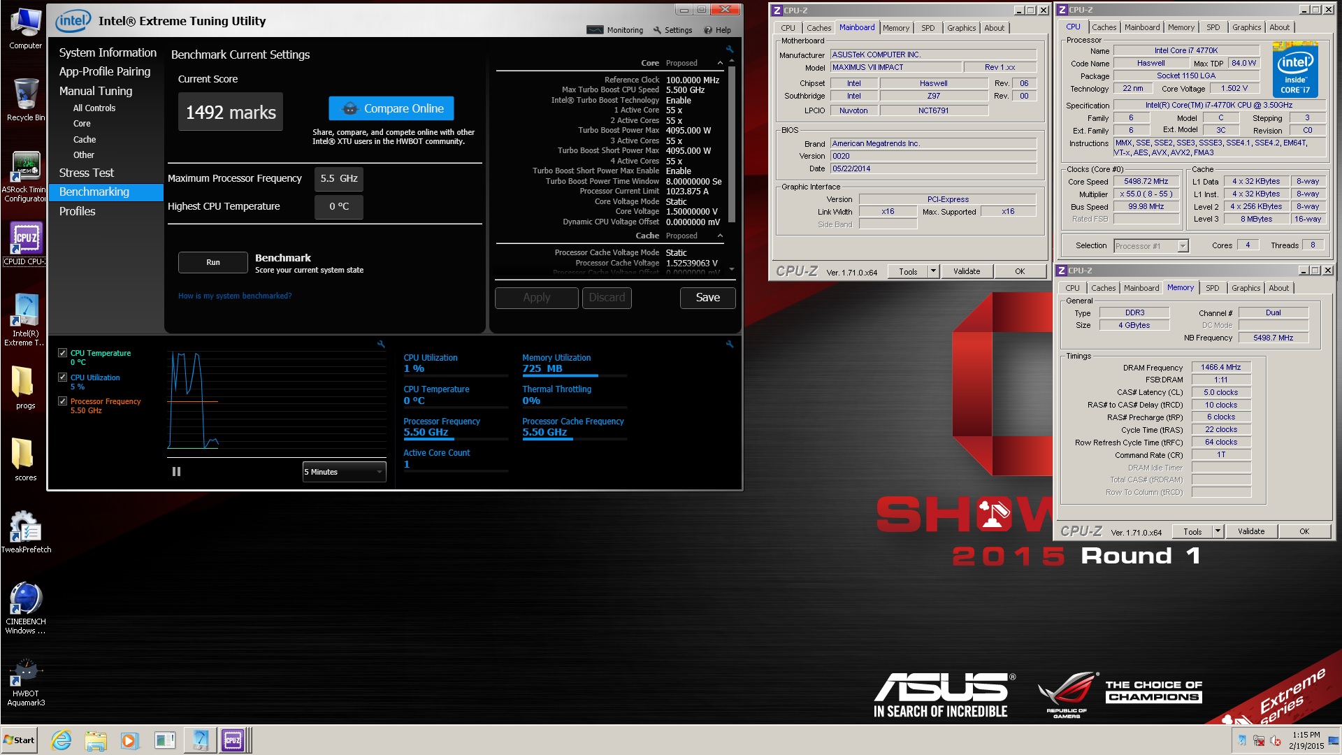Click Start button
This screenshot has height=755, width=1342.
[20, 740]
